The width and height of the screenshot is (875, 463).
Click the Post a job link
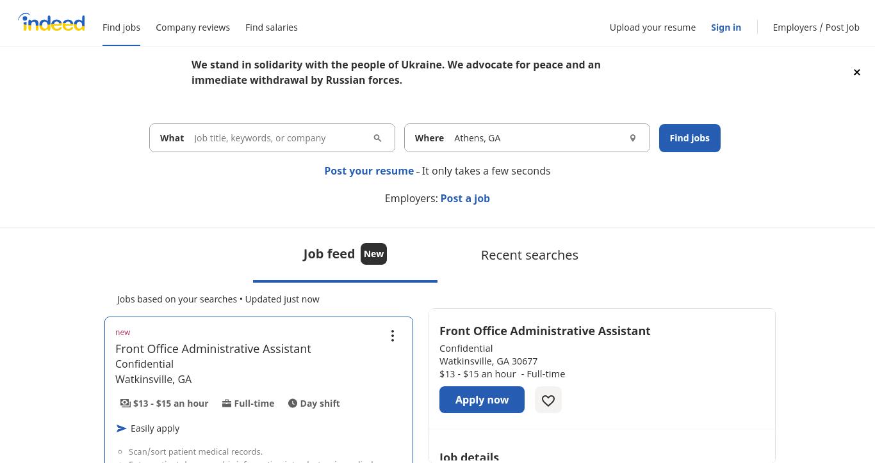tap(465, 198)
